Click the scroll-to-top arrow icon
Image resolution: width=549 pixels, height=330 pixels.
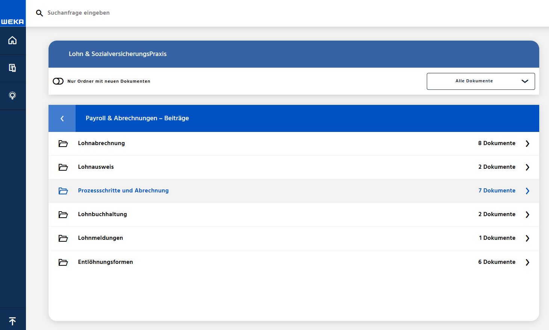[12, 321]
